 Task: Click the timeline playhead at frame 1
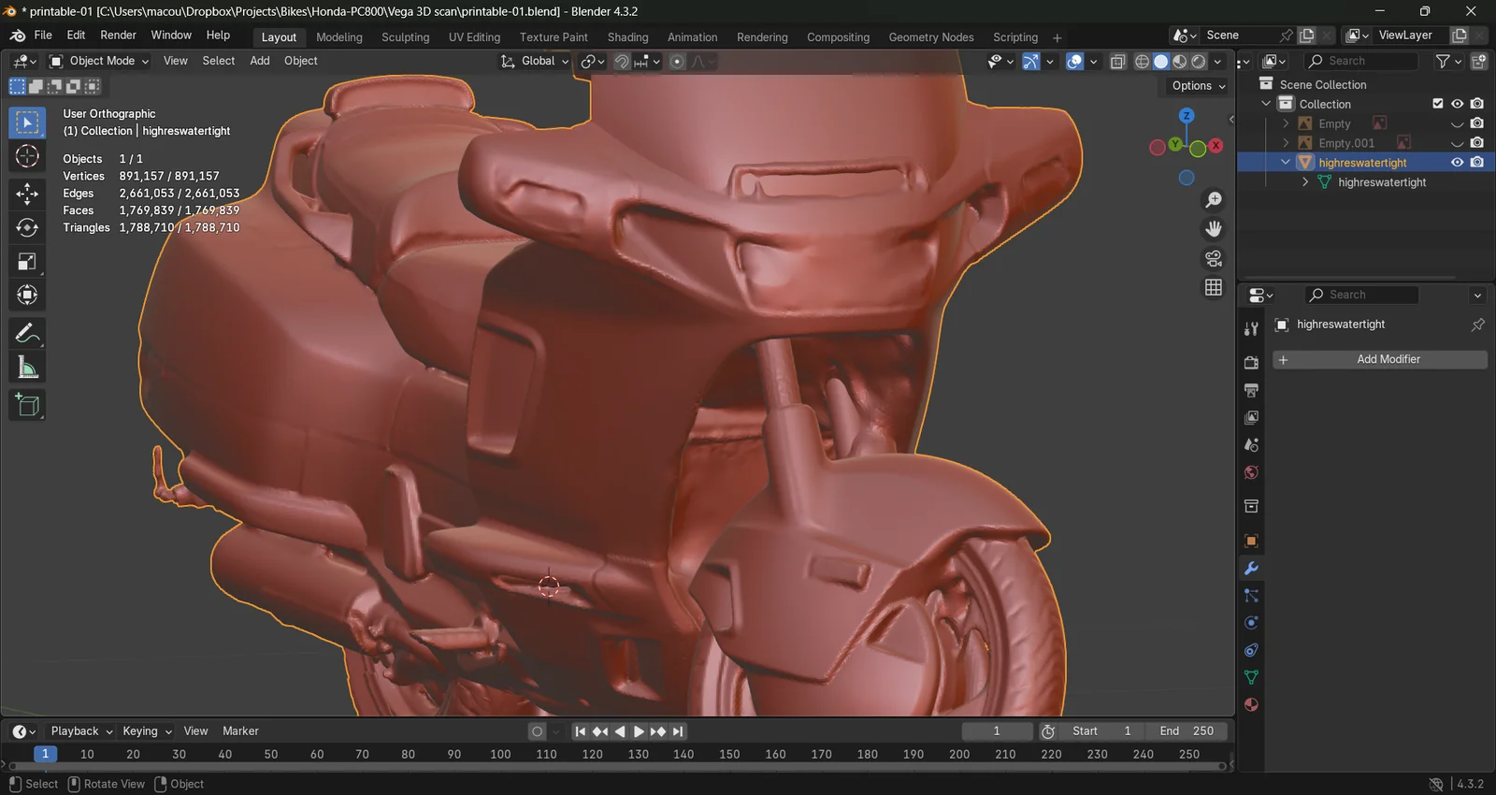tap(45, 754)
